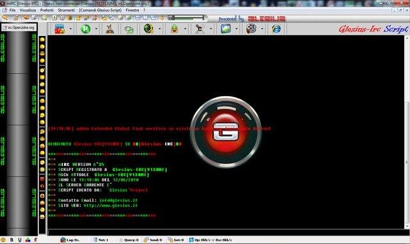The width and height of the screenshot is (410, 244).
Task: Click the tile vertical windows icon
Action: [x=145, y=18]
